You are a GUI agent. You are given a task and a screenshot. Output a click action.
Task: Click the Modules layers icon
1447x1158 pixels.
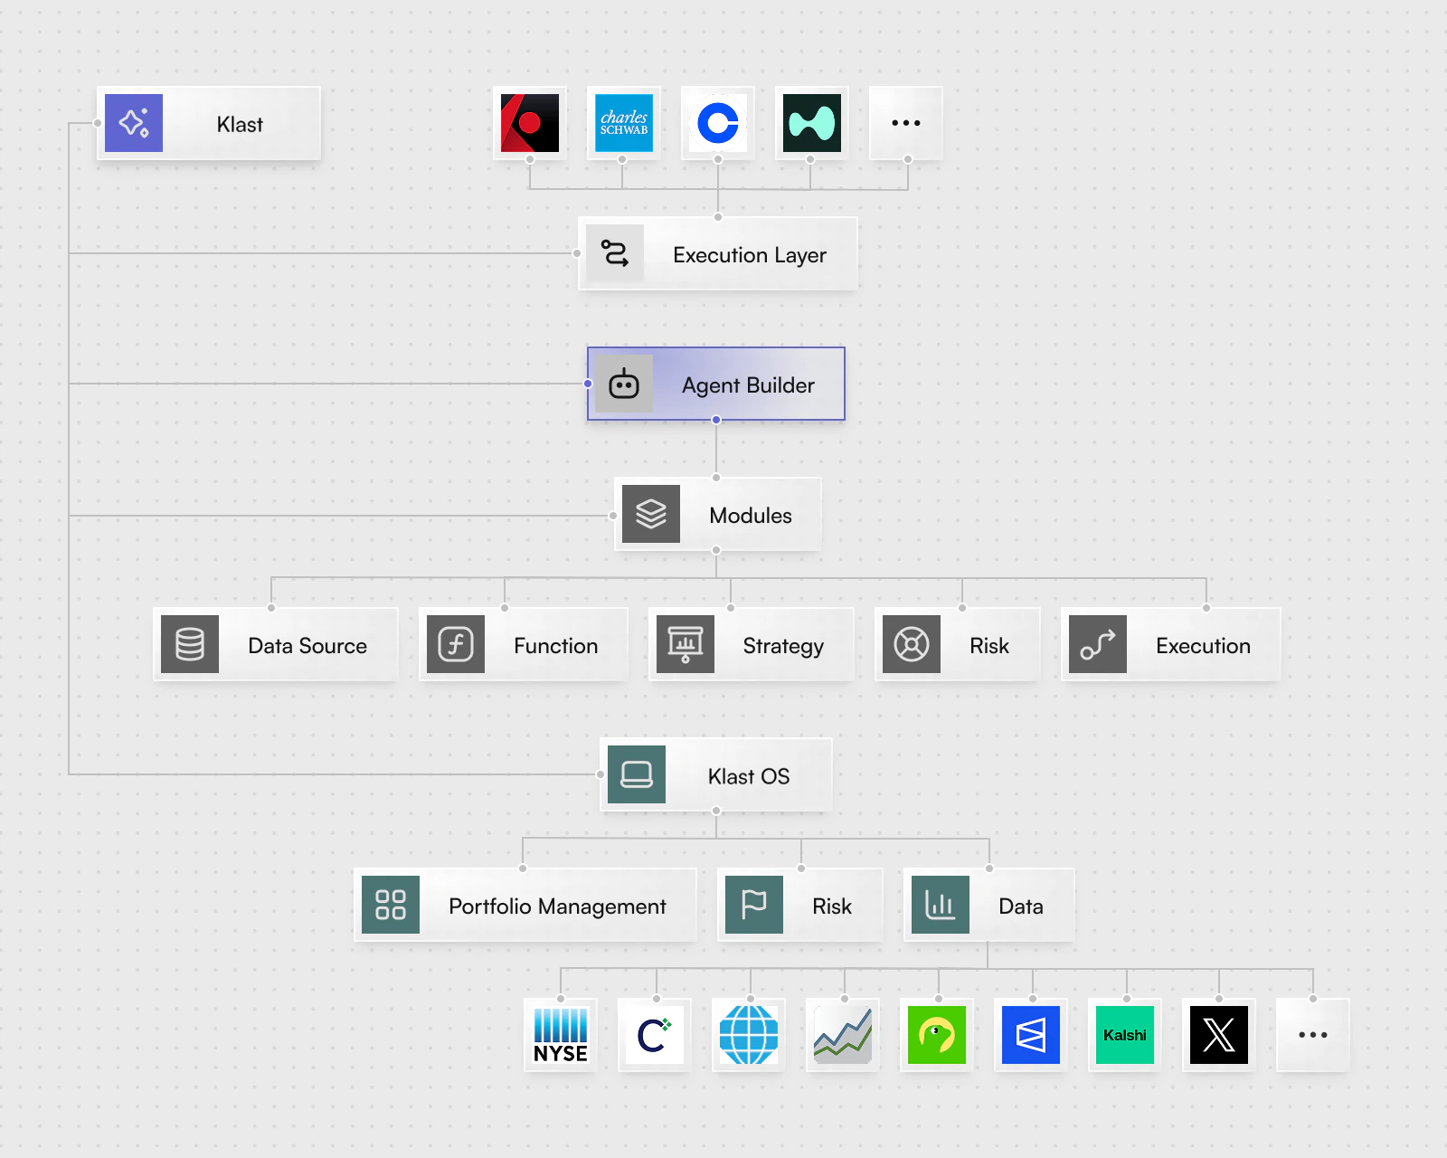pyautogui.click(x=651, y=514)
